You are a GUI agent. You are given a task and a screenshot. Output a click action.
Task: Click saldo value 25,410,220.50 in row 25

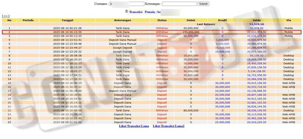point(257,122)
